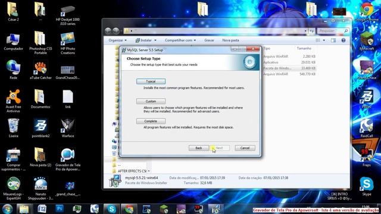Cancel the MySQL Server setup
Image resolution: width=381 pixels, height=214 pixels.
[245, 148]
